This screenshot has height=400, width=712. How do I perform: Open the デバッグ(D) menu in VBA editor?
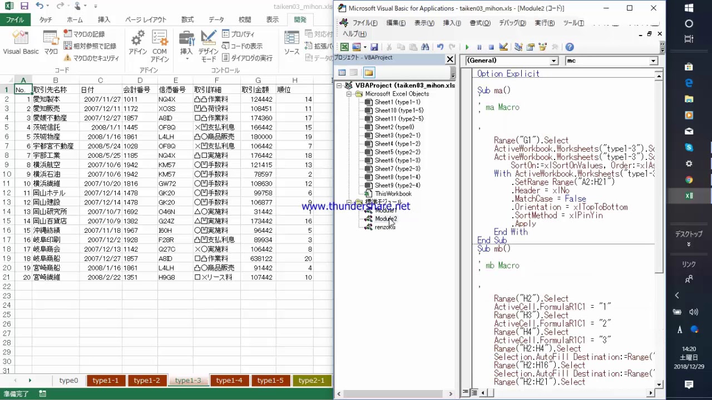[x=512, y=23]
